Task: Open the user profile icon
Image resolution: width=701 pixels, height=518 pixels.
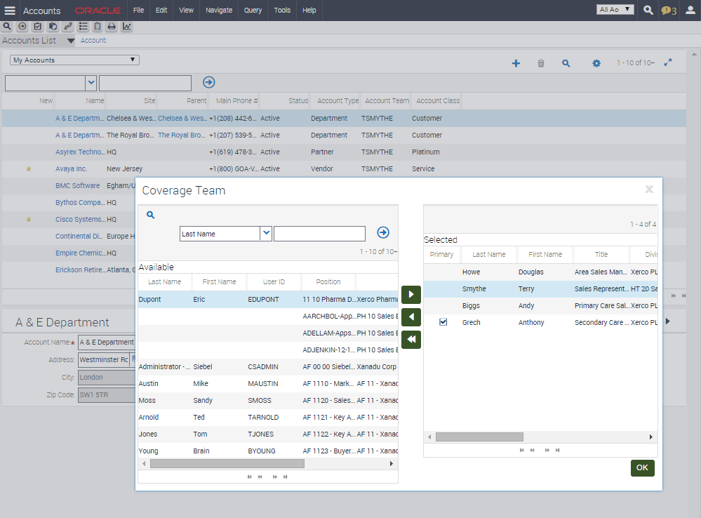Action: click(690, 10)
